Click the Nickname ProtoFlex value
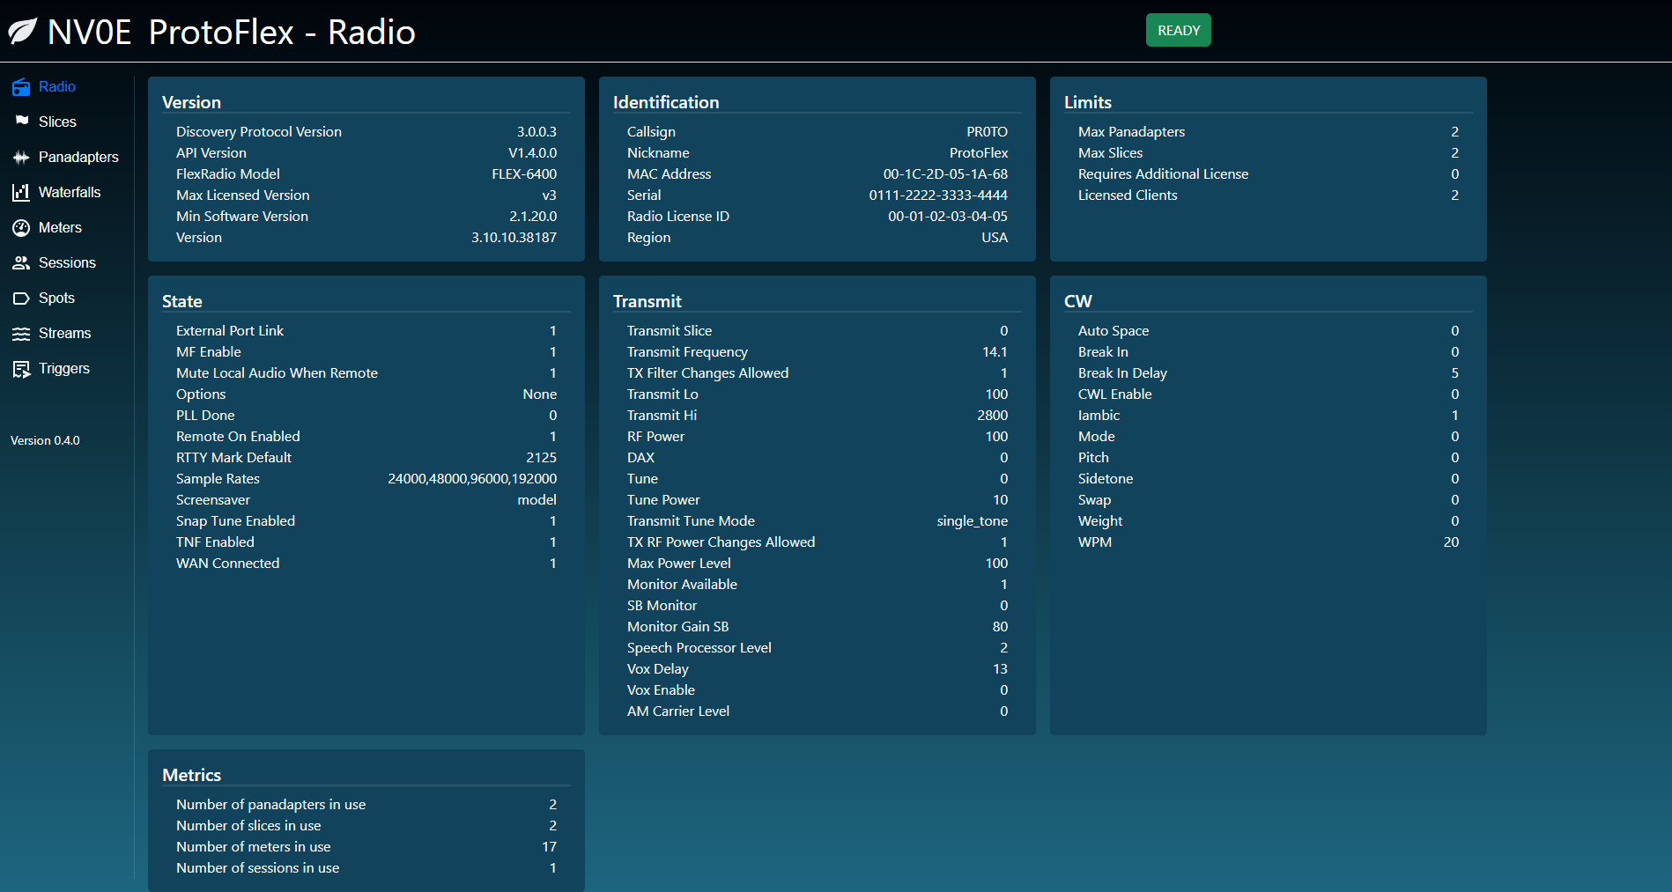Viewport: 1672px width, 892px height. tap(978, 153)
